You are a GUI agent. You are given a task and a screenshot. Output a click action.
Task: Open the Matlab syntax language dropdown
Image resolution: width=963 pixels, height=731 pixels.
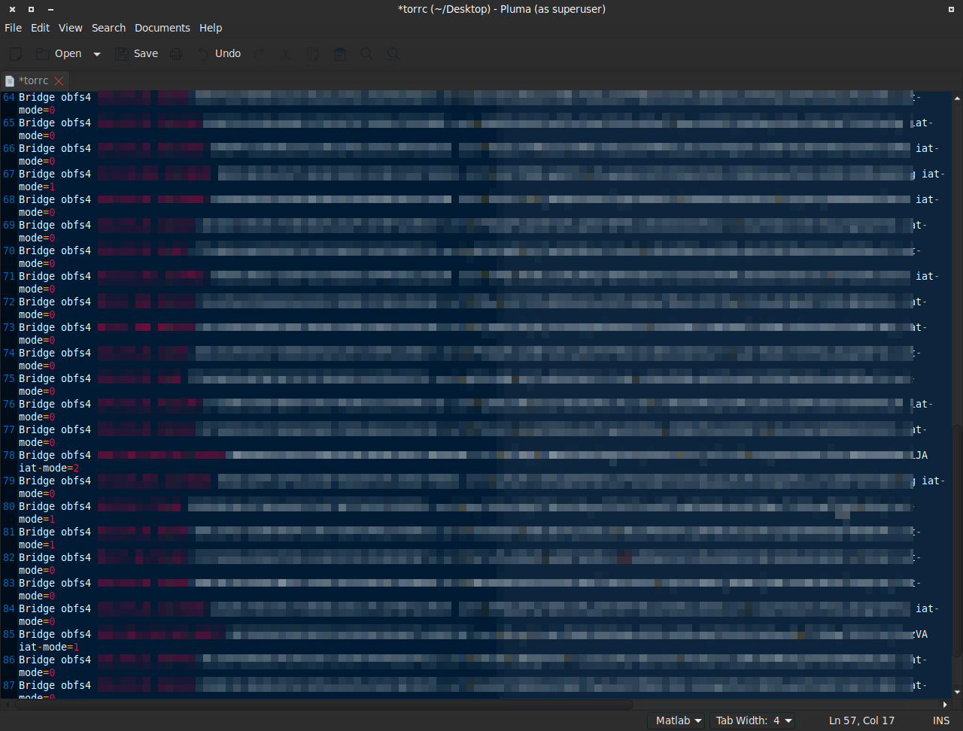679,720
